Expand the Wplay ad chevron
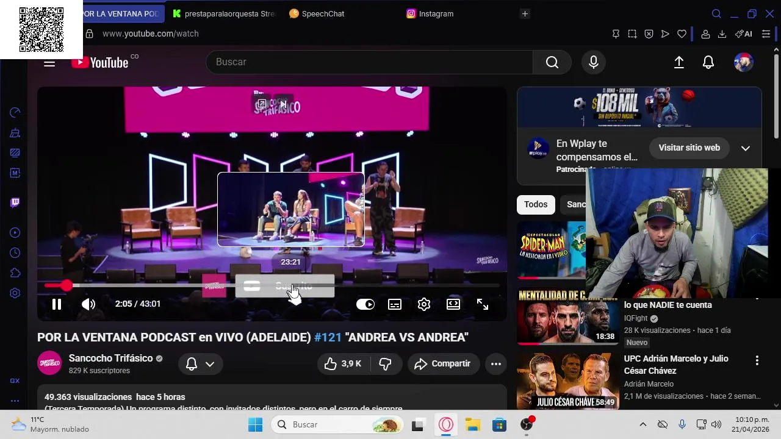This screenshot has width=781, height=439. (x=746, y=148)
